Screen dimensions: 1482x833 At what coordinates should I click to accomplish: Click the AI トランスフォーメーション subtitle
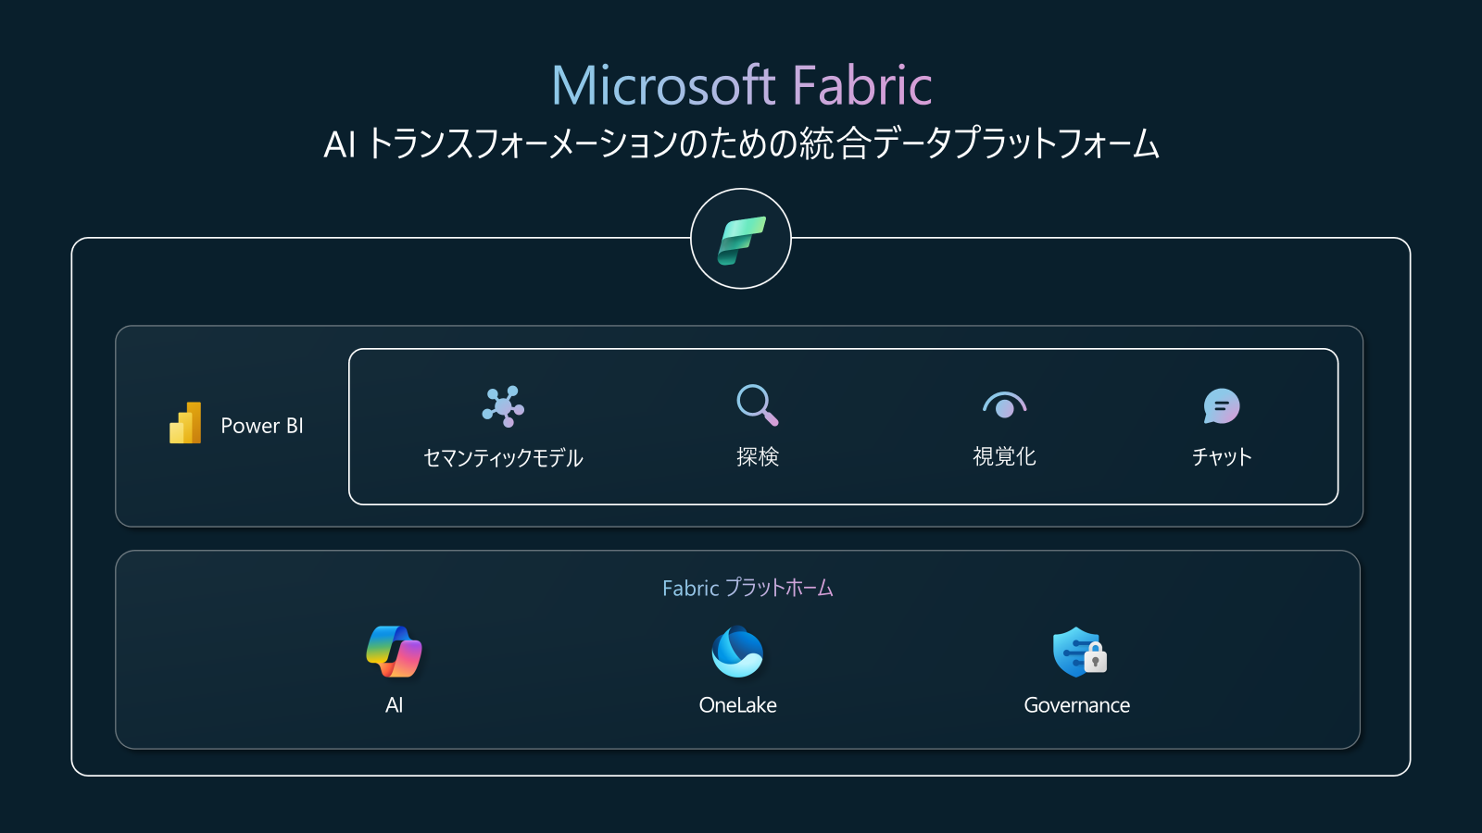point(741,144)
